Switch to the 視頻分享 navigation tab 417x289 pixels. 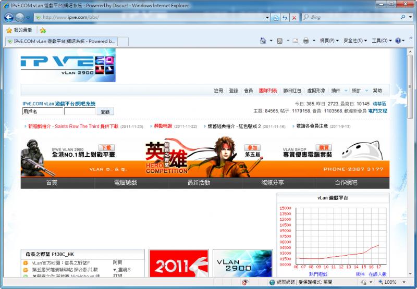[273, 183]
